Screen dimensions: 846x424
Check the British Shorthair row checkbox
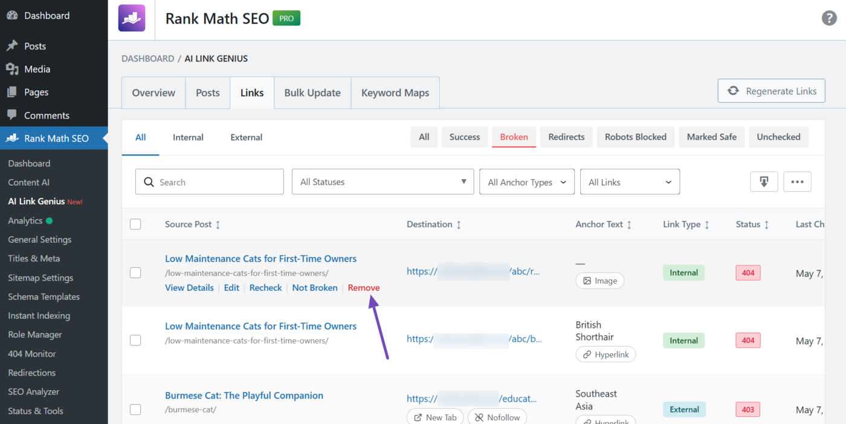(135, 341)
